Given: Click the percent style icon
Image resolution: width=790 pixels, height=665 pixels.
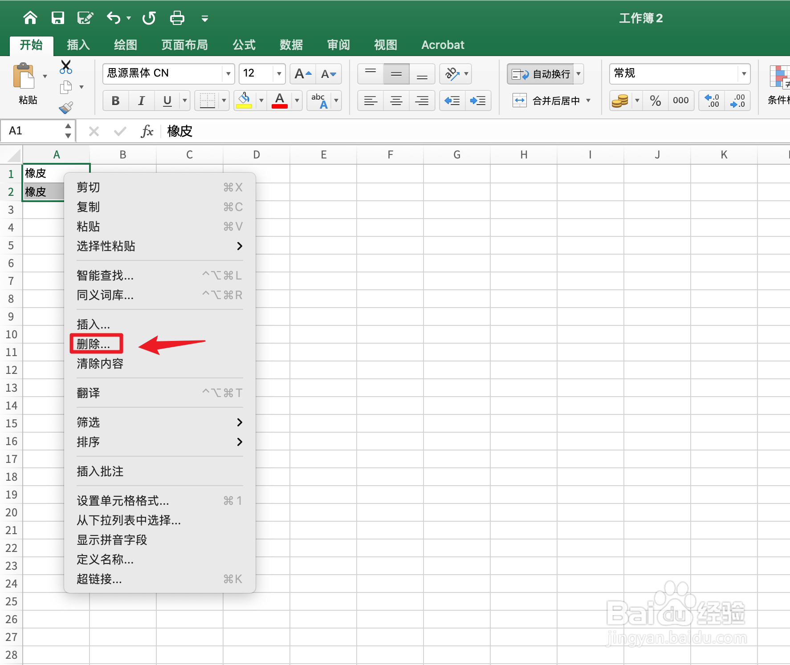Looking at the screenshot, I should coord(655,101).
